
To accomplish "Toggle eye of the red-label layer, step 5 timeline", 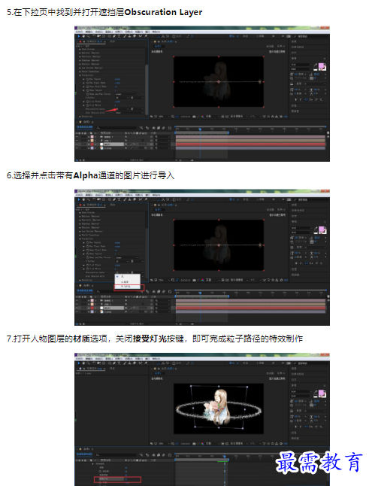I will 77,144.
